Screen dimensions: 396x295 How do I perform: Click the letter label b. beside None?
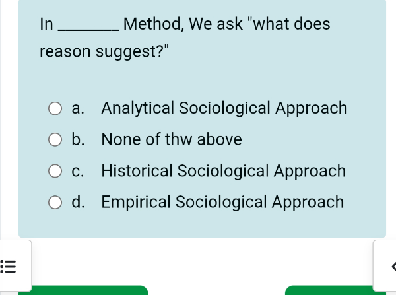[x=78, y=139]
